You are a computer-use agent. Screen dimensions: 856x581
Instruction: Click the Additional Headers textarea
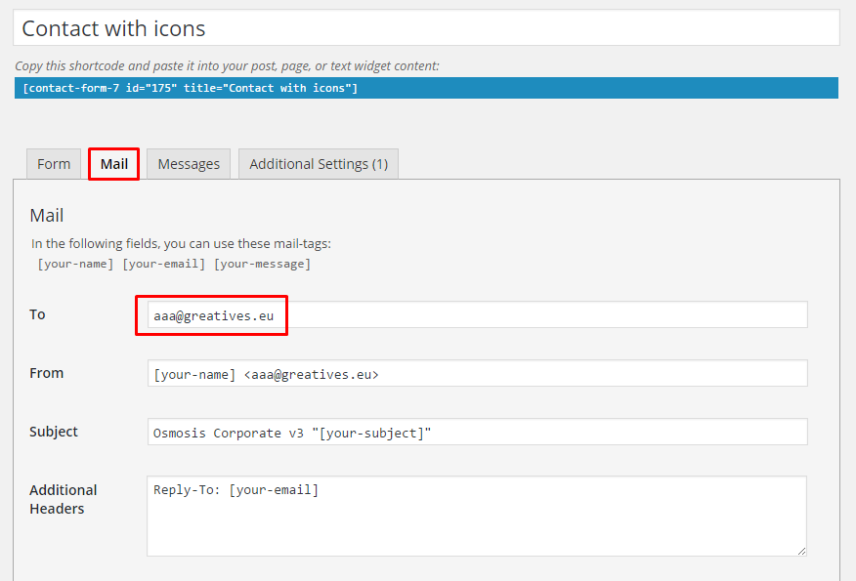pyautogui.click(x=477, y=516)
